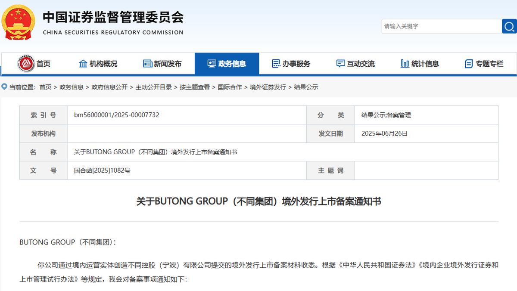Click the building icon beside 机构概况
517x291 pixels.
[x=83, y=64]
